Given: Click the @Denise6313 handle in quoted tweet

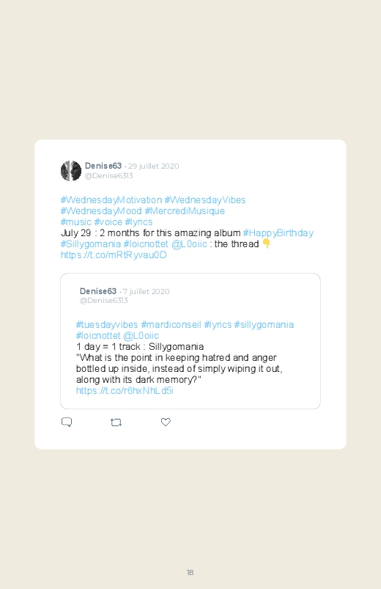Looking at the screenshot, I should point(103,300).
